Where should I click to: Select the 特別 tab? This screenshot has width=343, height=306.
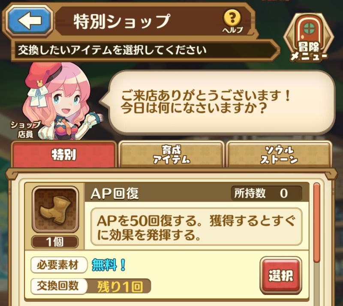(x=63, y=155)
